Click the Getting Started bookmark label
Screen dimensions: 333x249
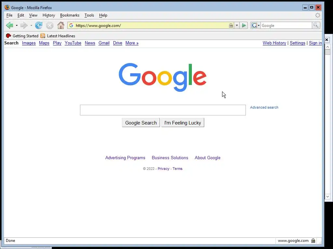tap(25, 36)
